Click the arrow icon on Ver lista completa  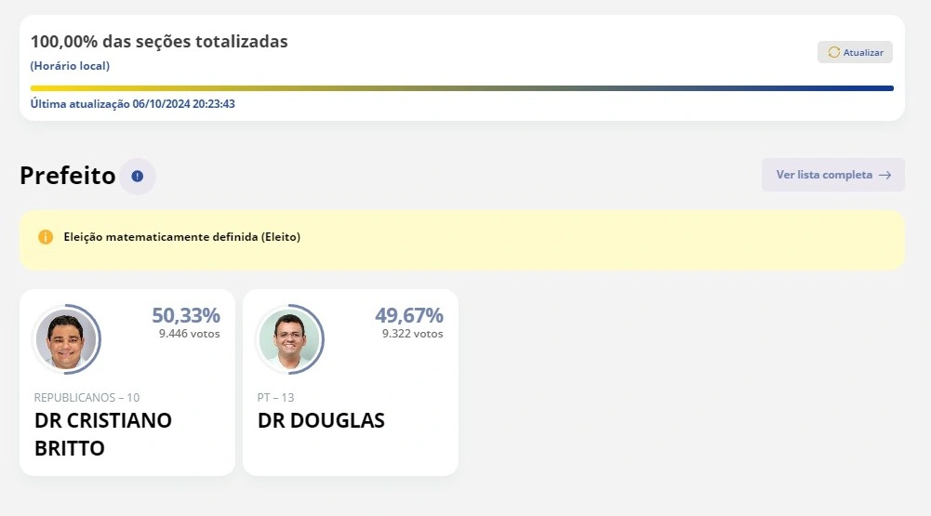tap(884, 175)
